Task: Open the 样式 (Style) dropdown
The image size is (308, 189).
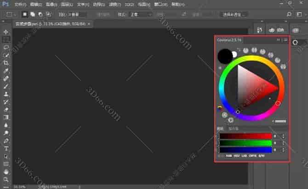Action: [140, 14]
